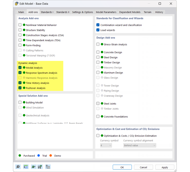
Task: Click the Apply button
Action: tap(165, 167)
